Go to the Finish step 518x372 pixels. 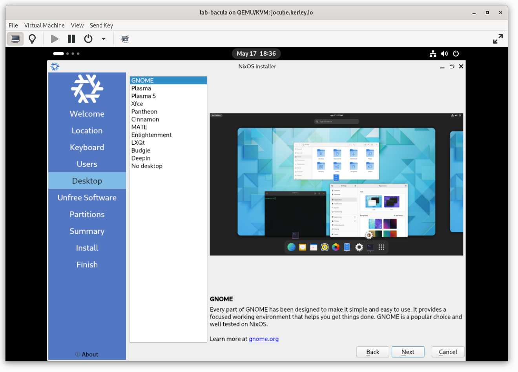(x=87, y=265)
